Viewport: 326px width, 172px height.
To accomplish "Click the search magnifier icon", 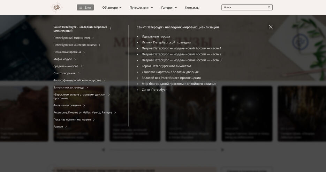I will pyautogui.click(x=269, y=7).
